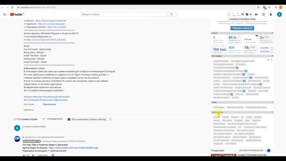Click the Ответить reply button
Viewport: 286px width, 161px height.
(43, 156)
